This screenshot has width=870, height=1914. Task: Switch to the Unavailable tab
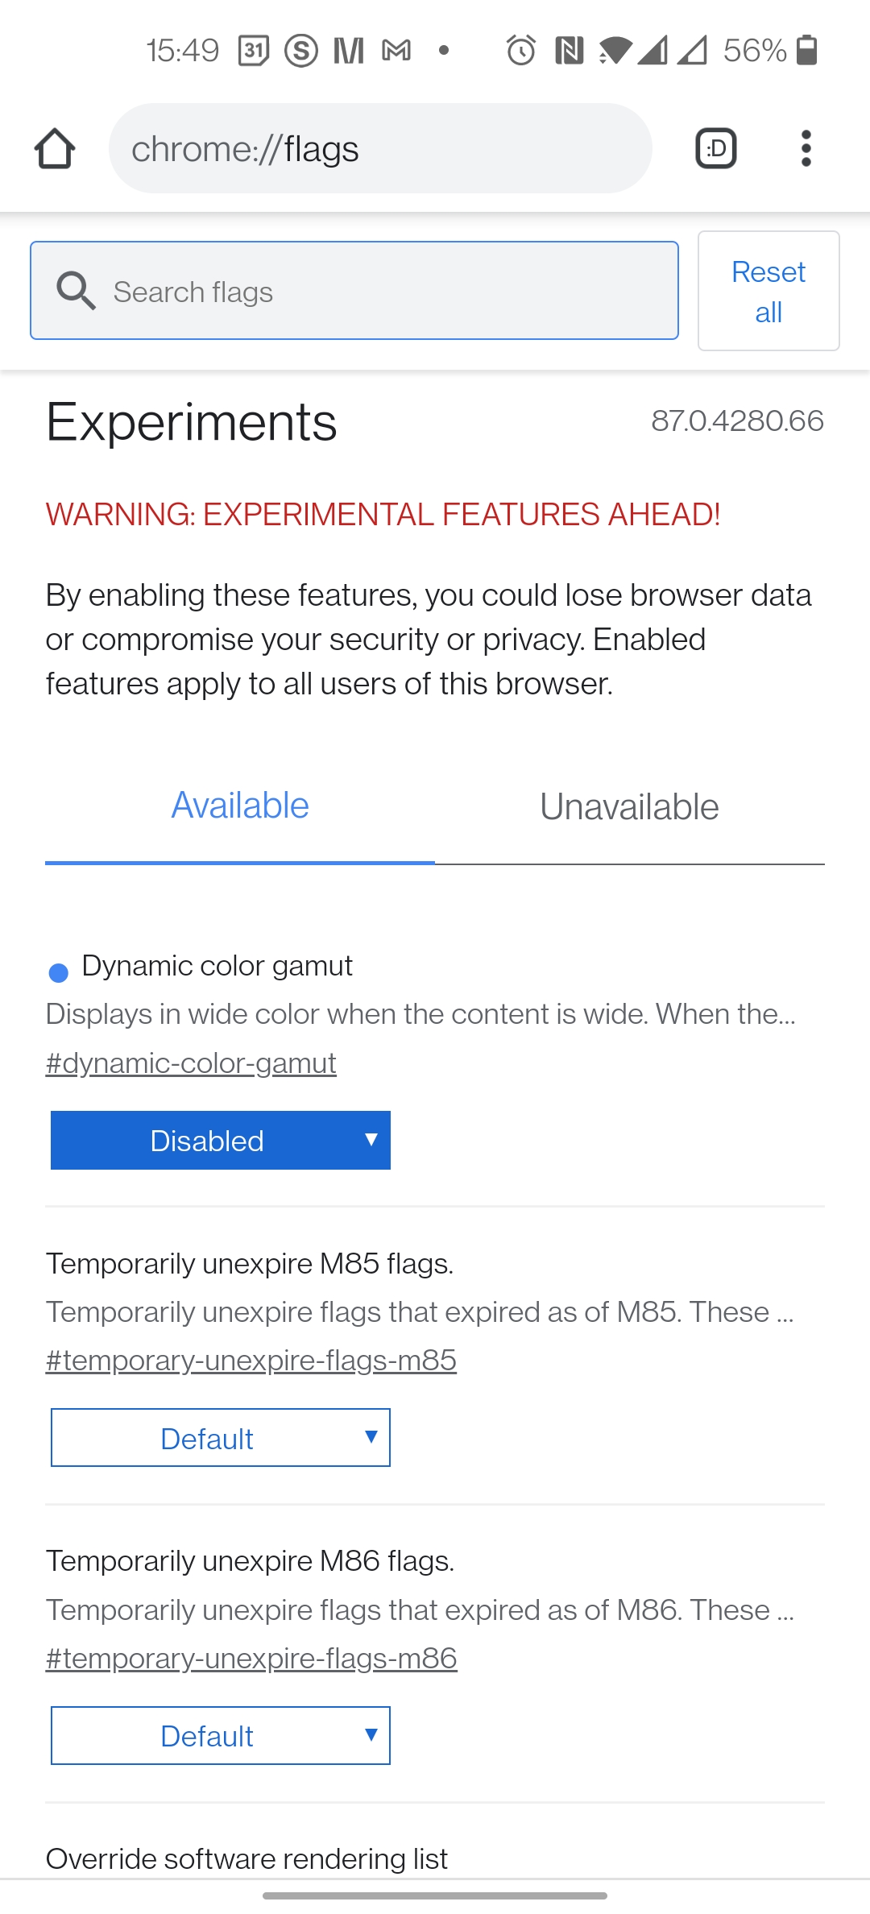point(630,806)
